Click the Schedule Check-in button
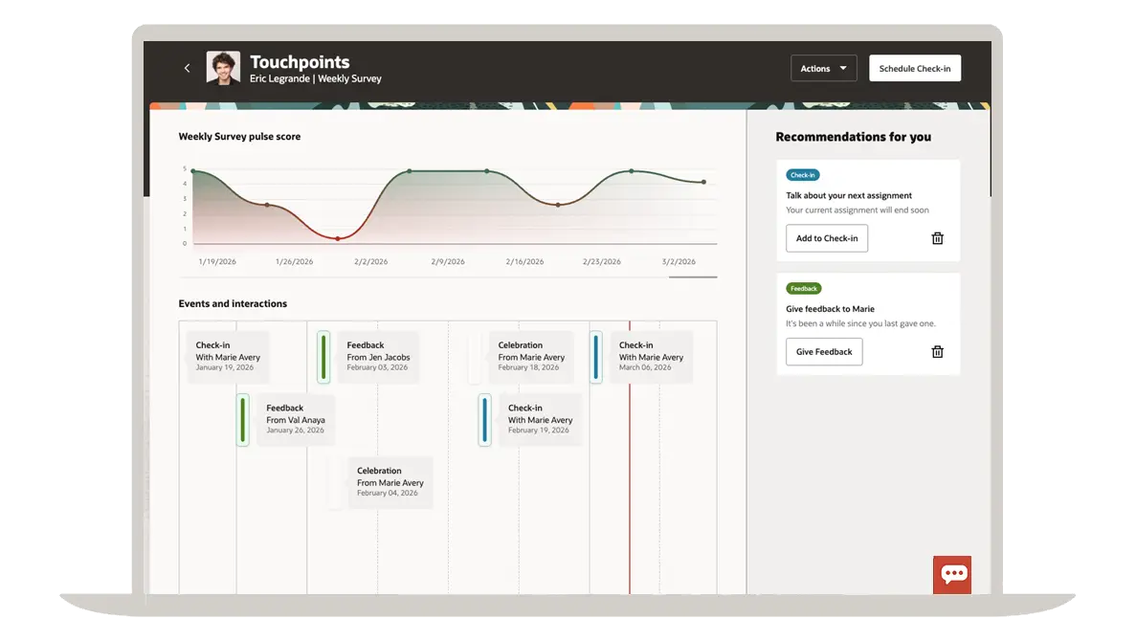 [x=914, y=68]
